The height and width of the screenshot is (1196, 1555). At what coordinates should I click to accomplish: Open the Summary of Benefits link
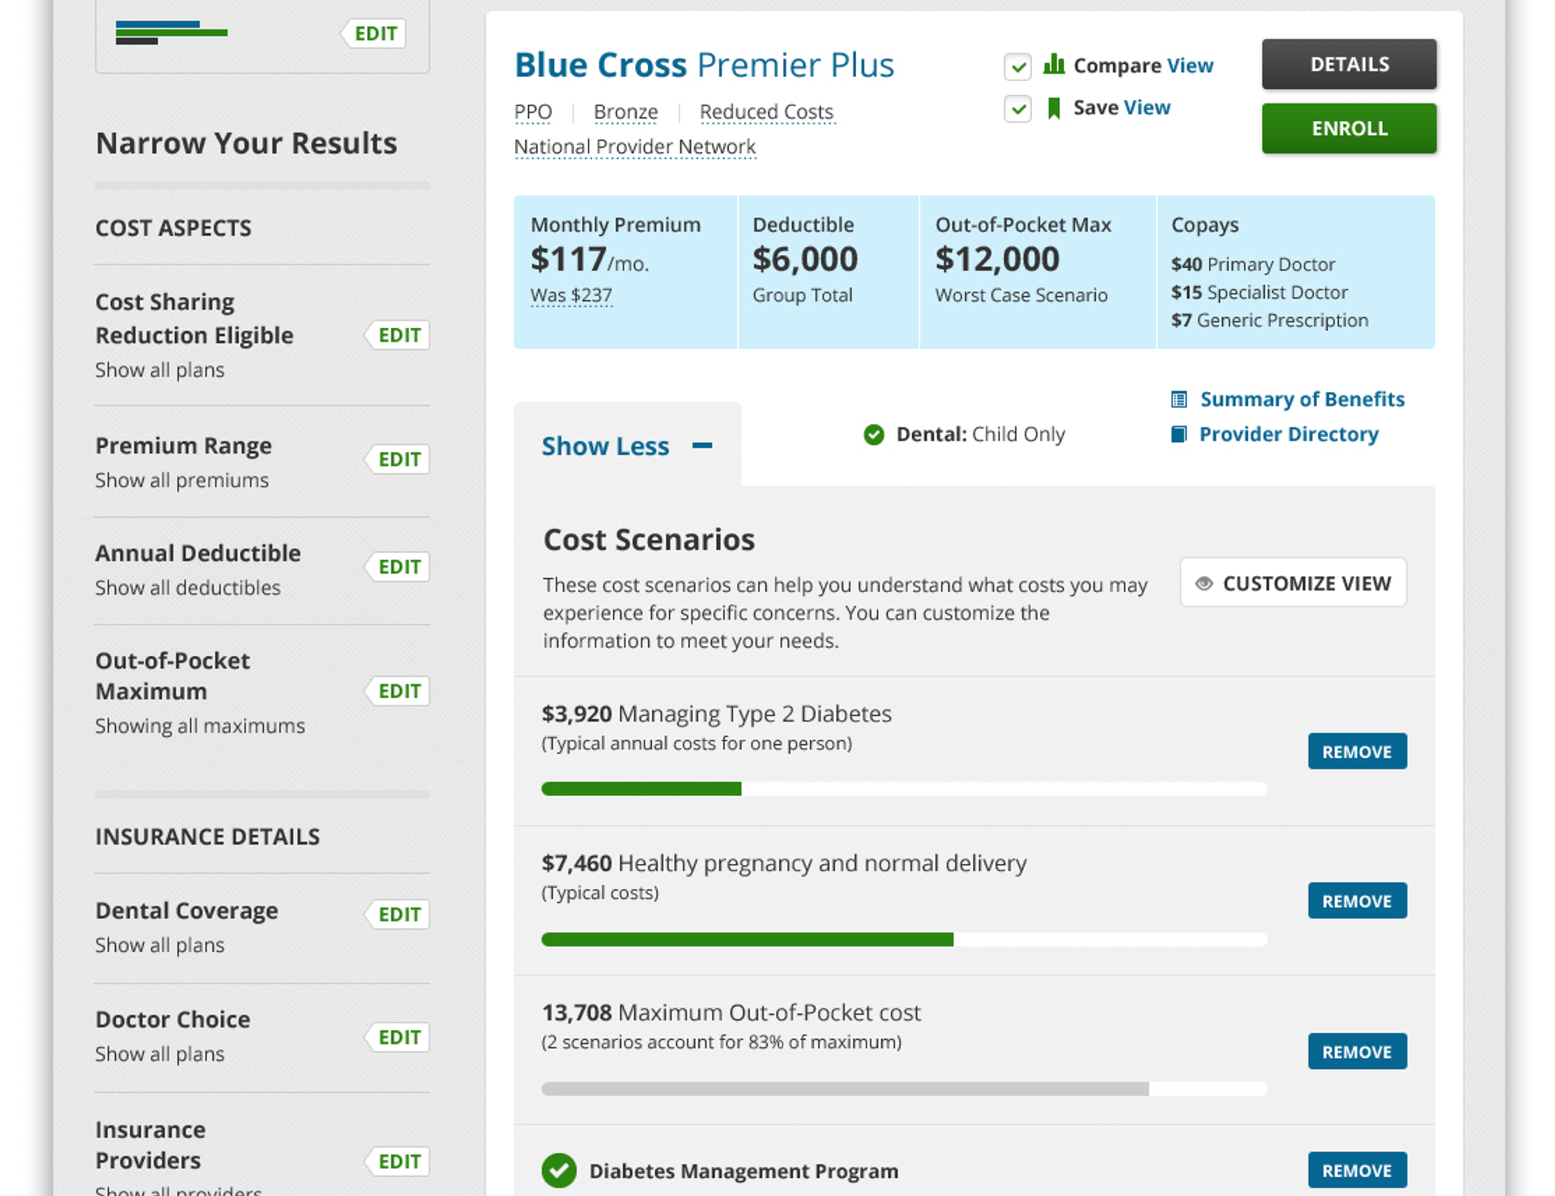1302,399
